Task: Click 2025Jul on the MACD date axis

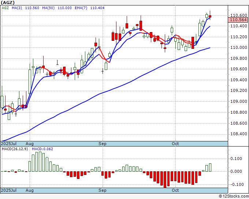Action: point(9,190)
